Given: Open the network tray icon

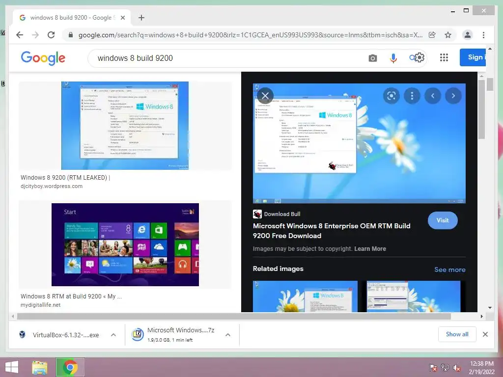Looking at the screenshot, I should pos(445,368).
